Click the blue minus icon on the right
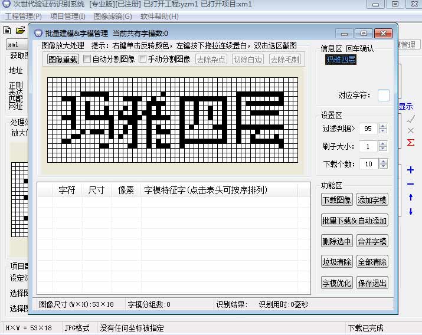 click(411, 184)
